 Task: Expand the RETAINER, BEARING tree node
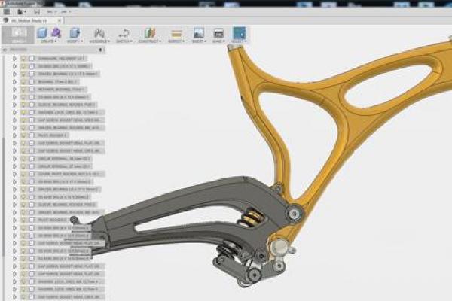(x=15, y=88)
